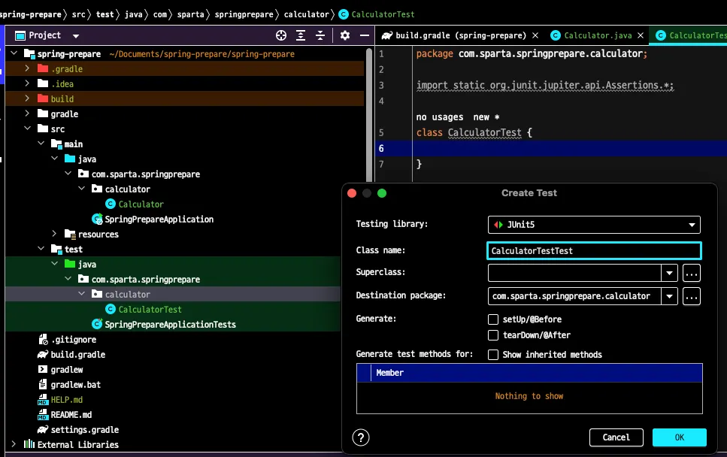Click the Cancel button
727x457 pixels.
pos(616,437)
